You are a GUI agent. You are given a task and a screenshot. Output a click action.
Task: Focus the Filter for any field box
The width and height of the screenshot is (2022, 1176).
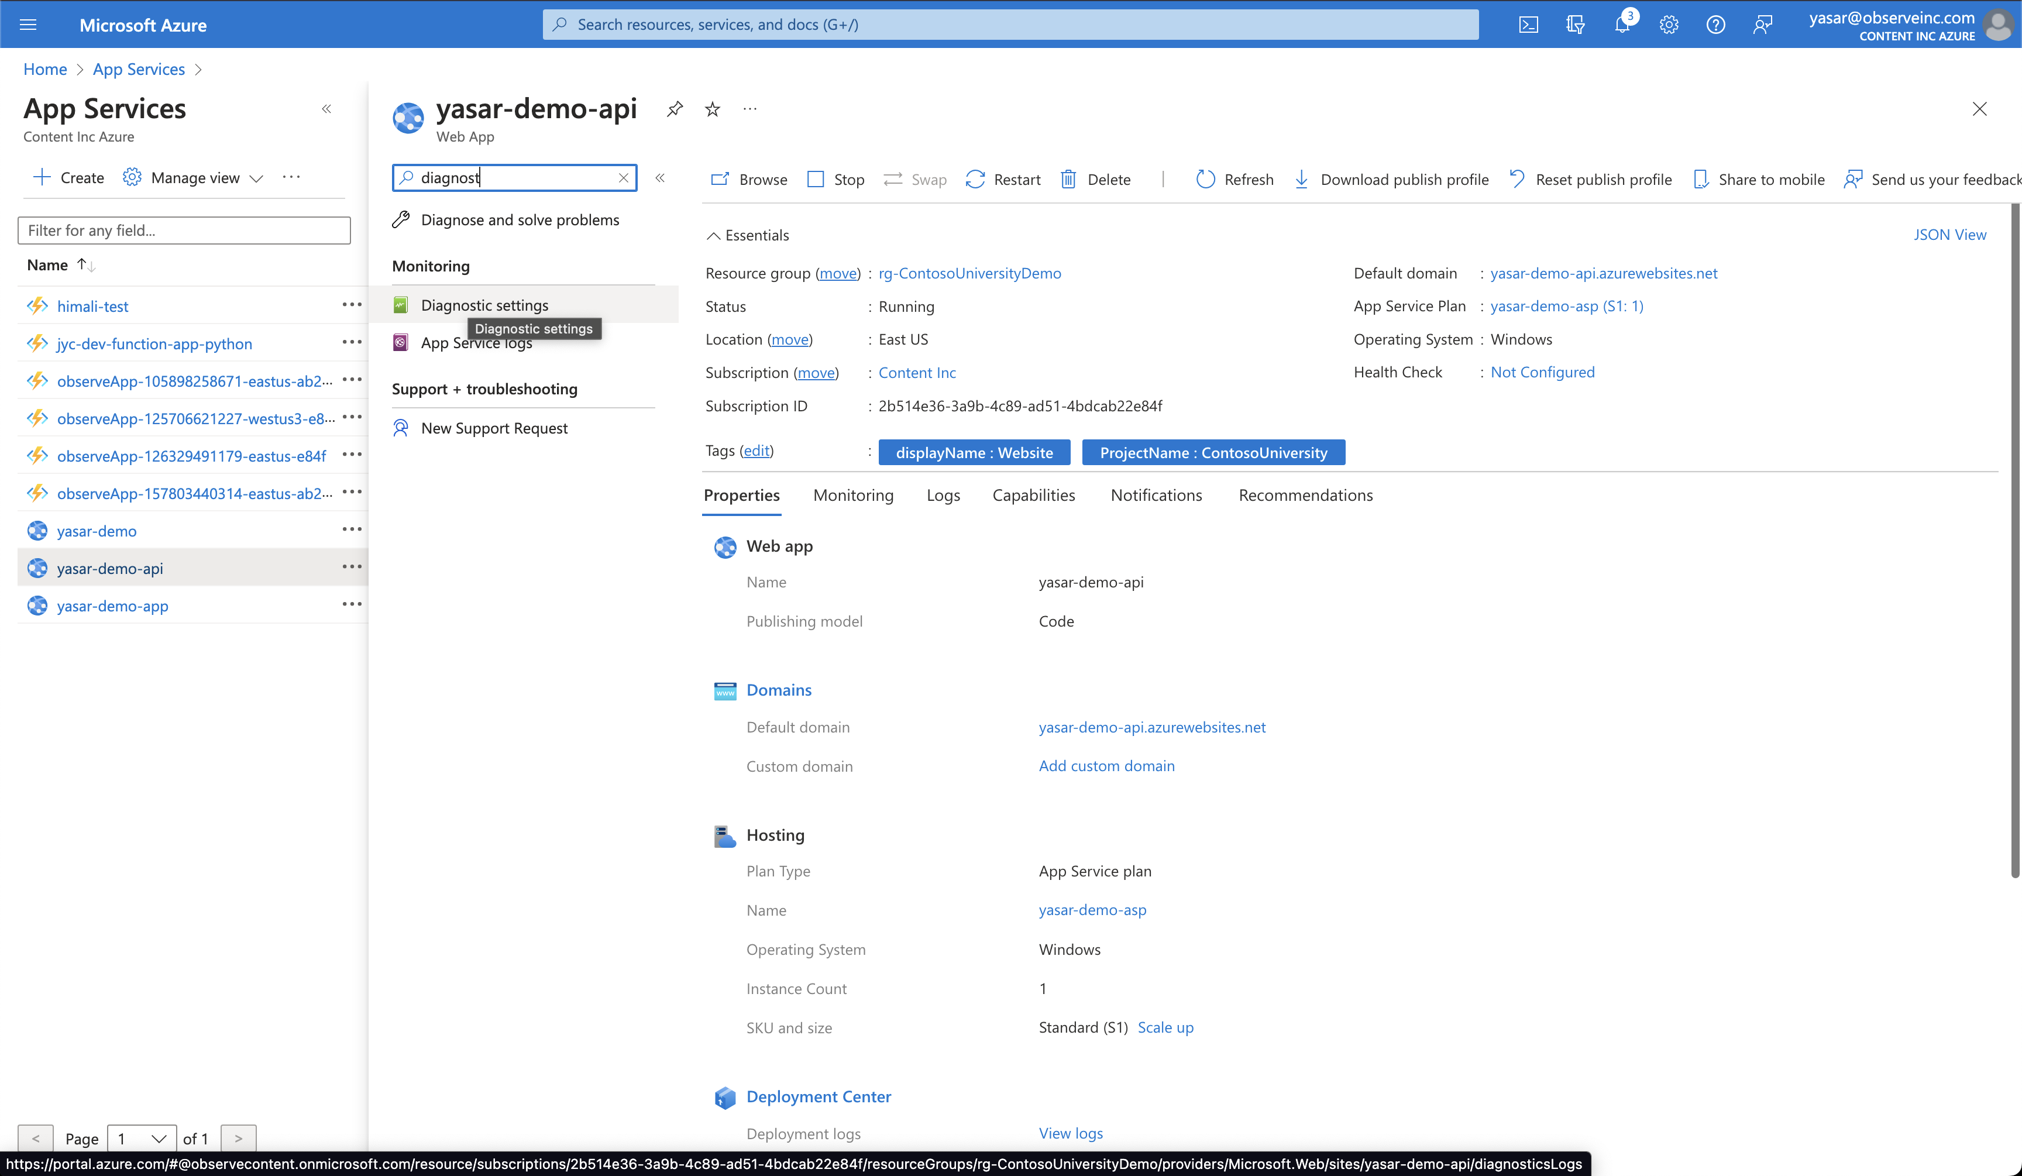click(184, 230)
